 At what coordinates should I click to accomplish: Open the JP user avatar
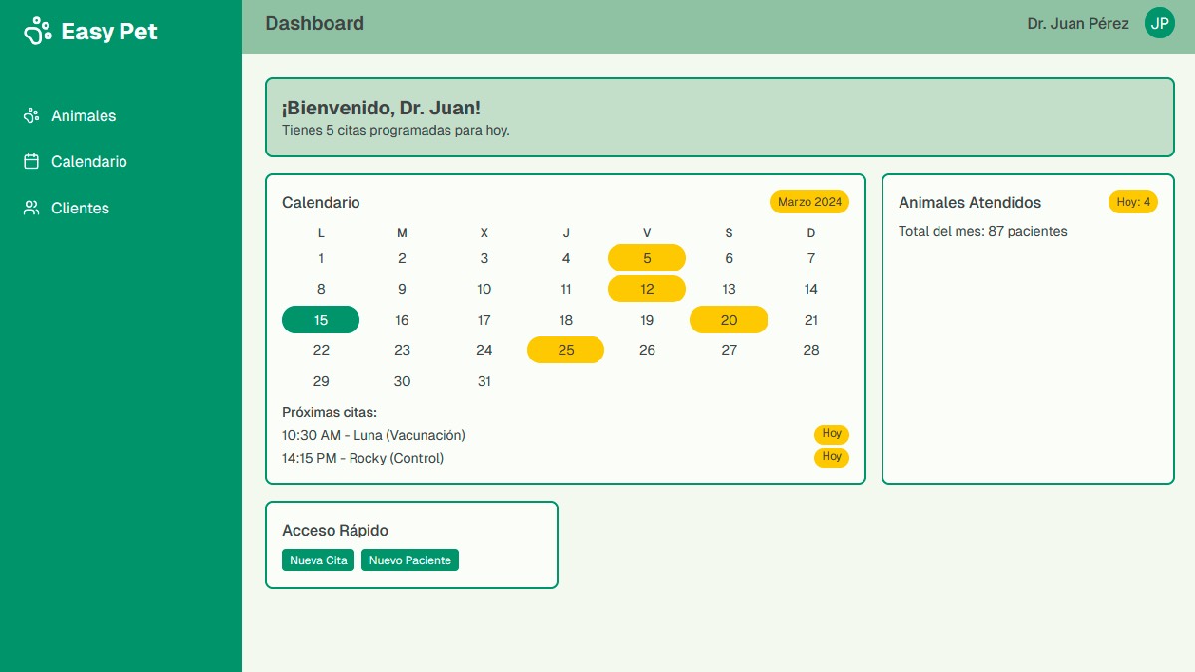point(1159,23)
